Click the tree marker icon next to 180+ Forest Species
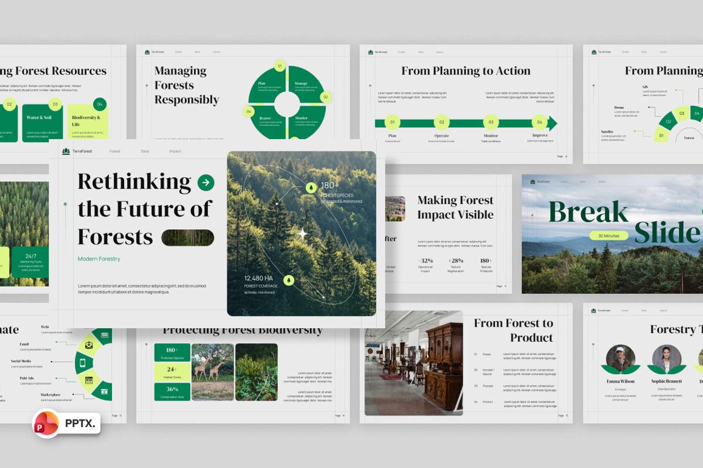 tap(310, 187)
